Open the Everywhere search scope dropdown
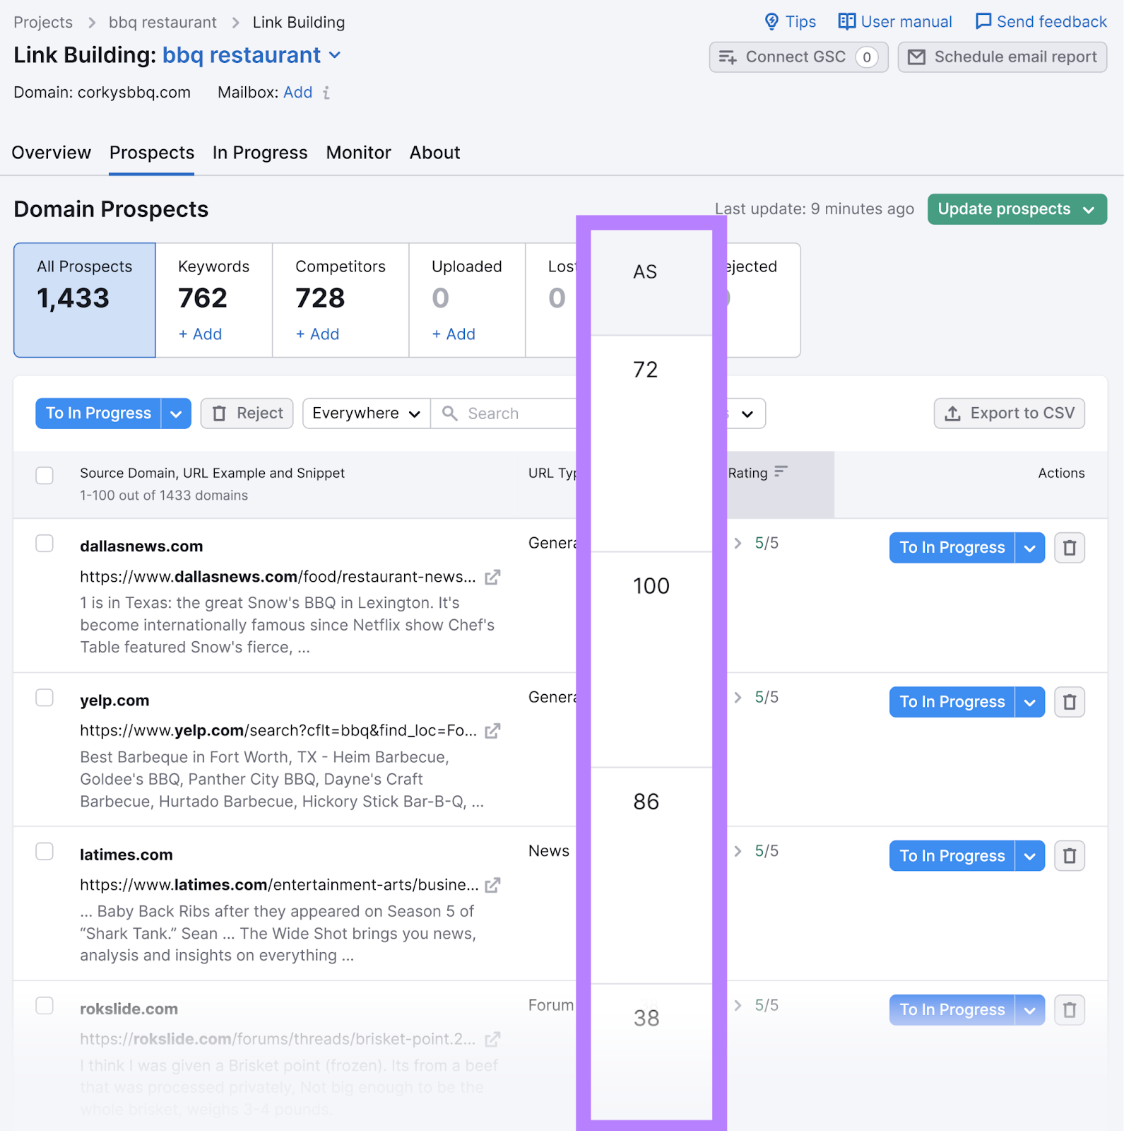This screenshot has width=1124, height=1131. [366, 414]
